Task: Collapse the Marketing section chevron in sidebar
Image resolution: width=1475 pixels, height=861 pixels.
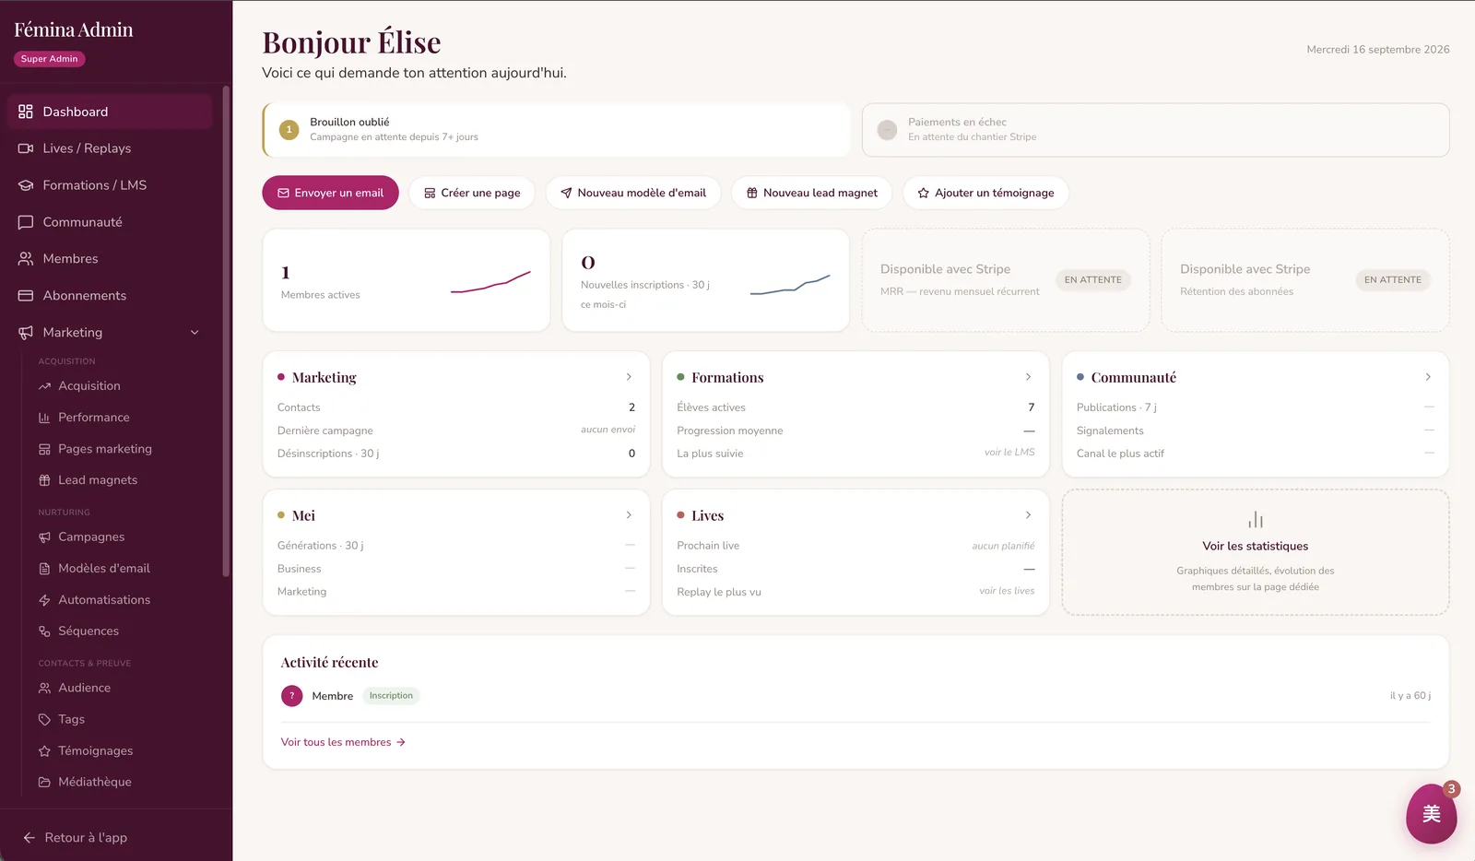Action: point(195,333)
